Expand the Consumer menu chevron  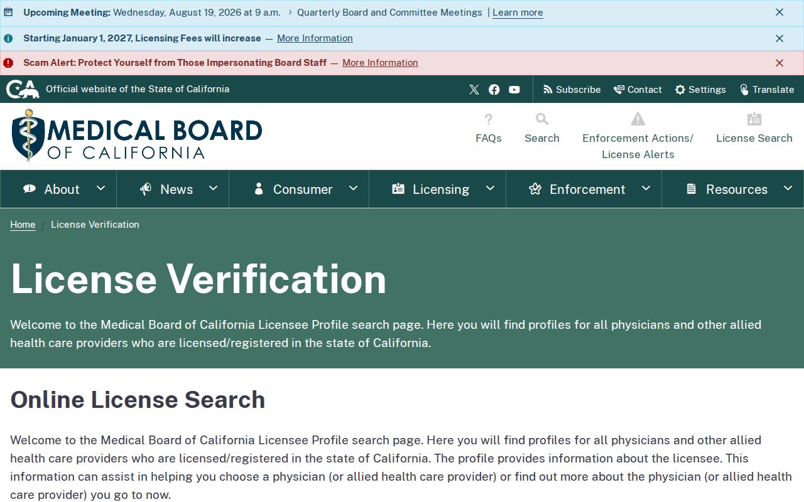click(353, 188)
